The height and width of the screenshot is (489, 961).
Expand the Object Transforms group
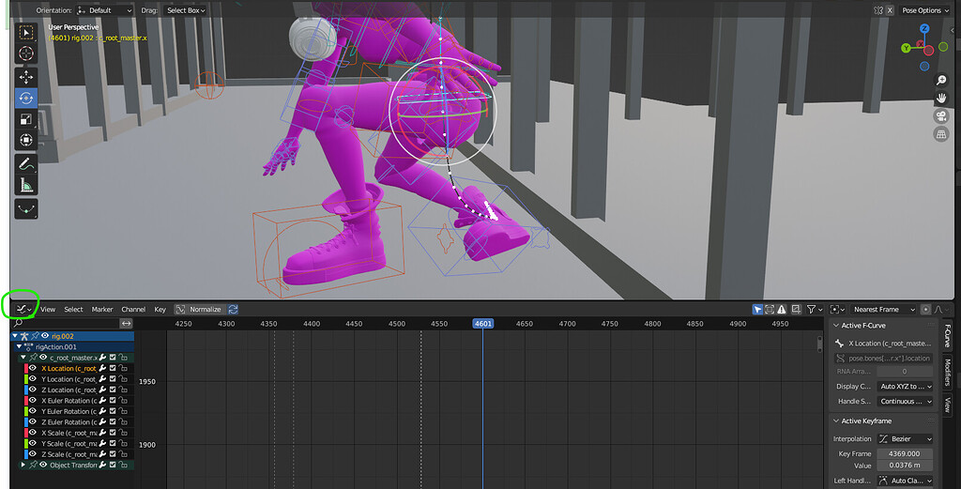coord(23,466)
